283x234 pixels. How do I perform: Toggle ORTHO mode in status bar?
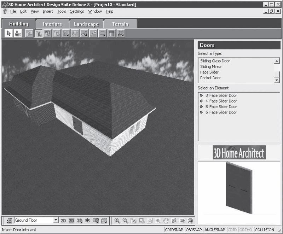tap(246, 230)
